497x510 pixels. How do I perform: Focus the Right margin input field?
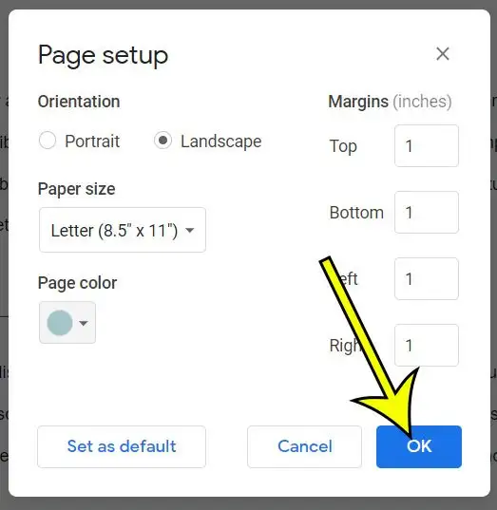tap(427, 345)
